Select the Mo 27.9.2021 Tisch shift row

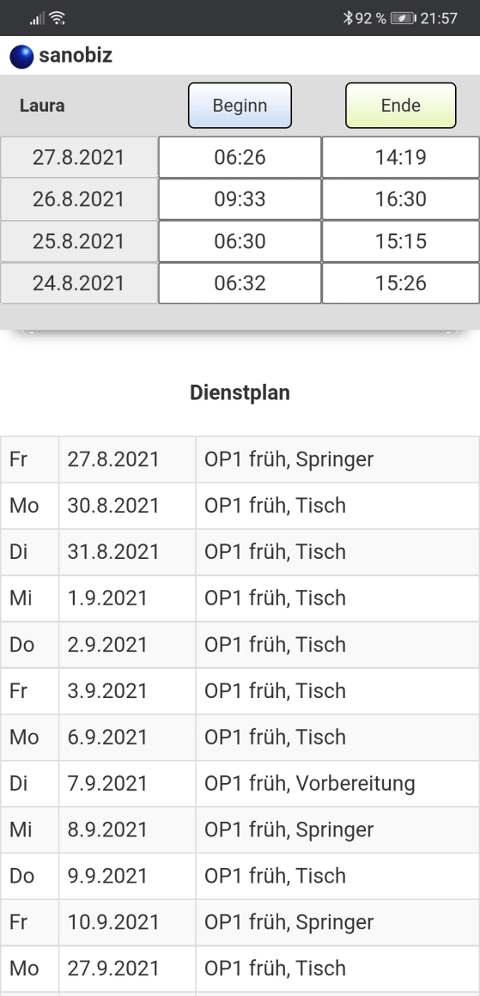240,968
